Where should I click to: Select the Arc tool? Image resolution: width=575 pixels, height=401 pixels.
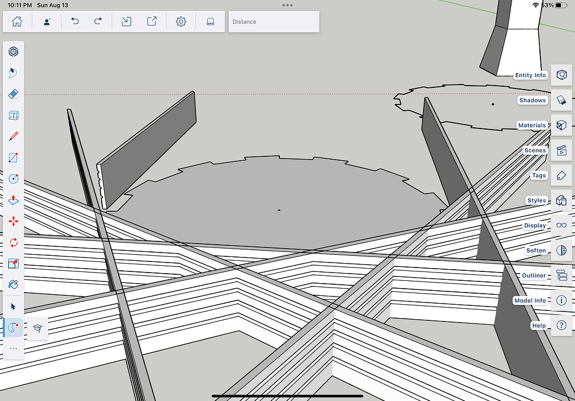tap(13, 327)
